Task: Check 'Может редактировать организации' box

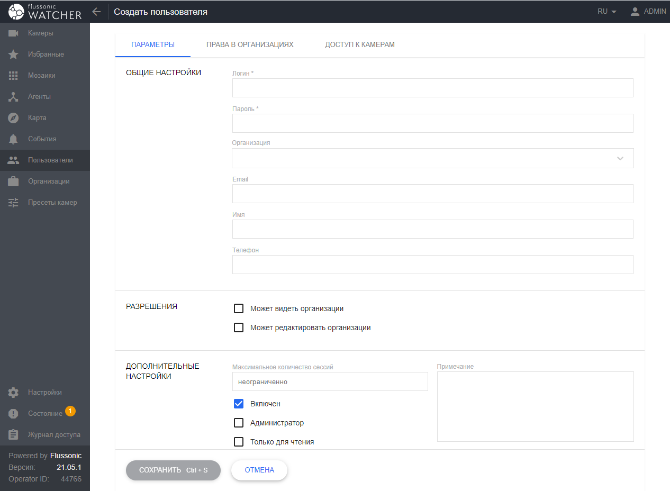Action: point(239,328)
